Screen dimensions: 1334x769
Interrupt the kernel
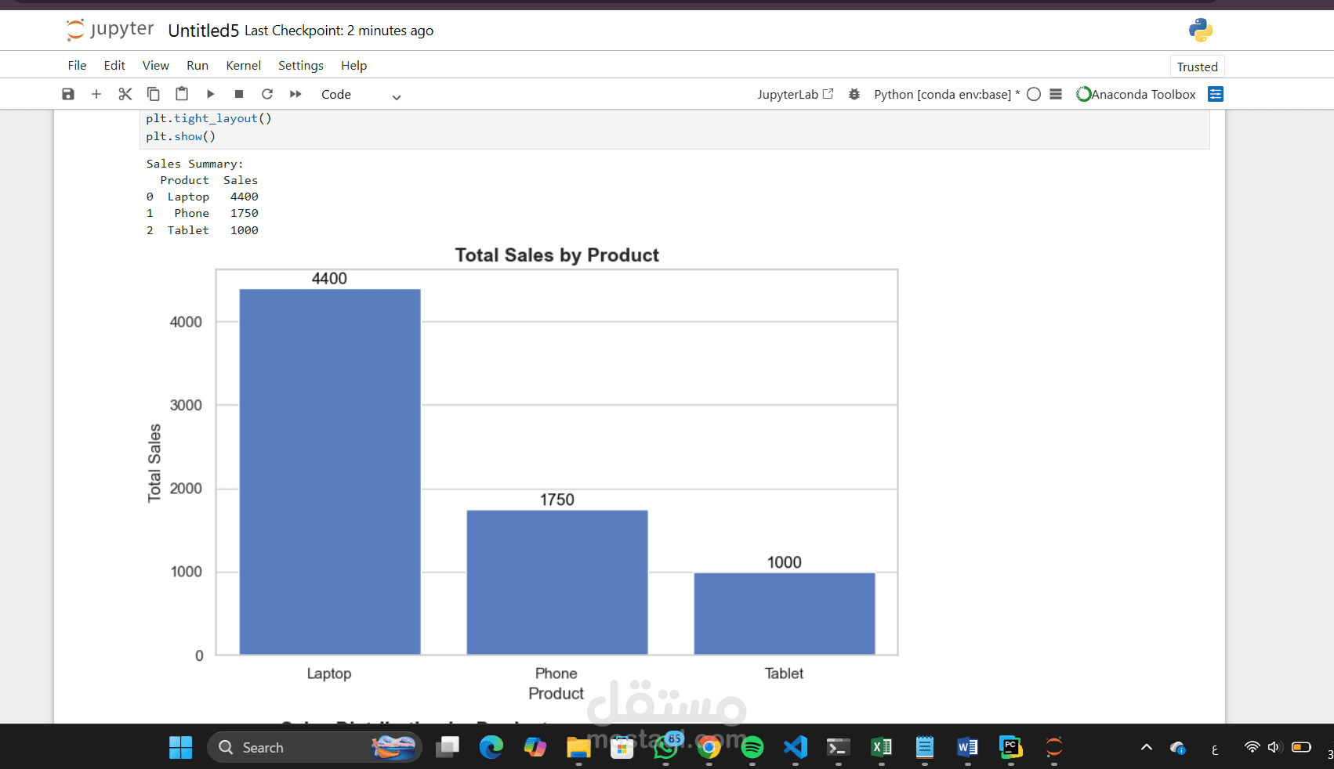238,93
